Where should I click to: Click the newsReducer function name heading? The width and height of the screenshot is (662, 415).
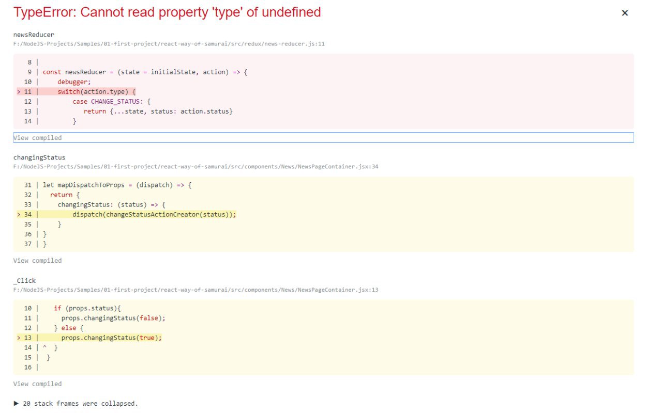(x=34, y=35)
